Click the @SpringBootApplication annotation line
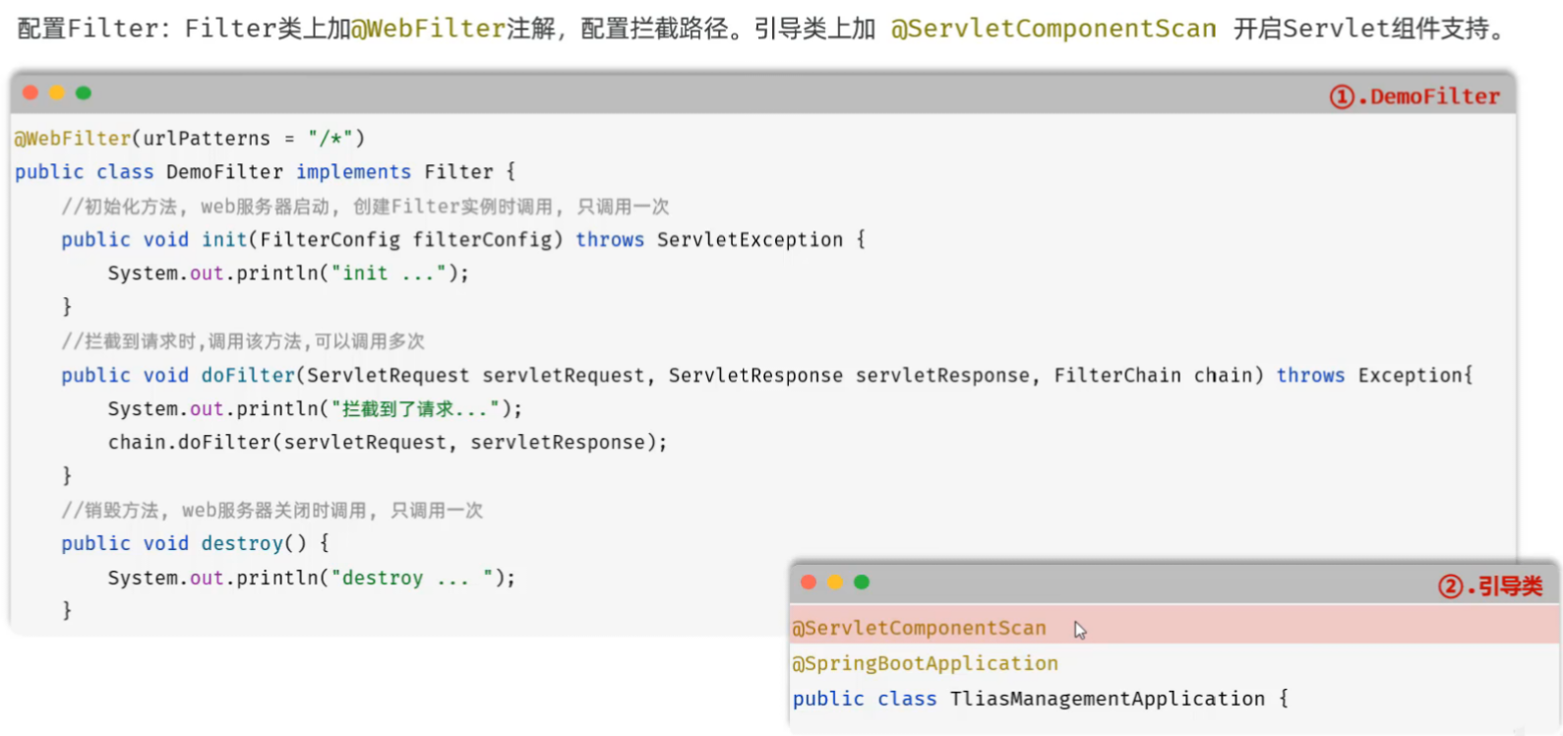This screenshot has height=736, width=1563. [926, 663]
